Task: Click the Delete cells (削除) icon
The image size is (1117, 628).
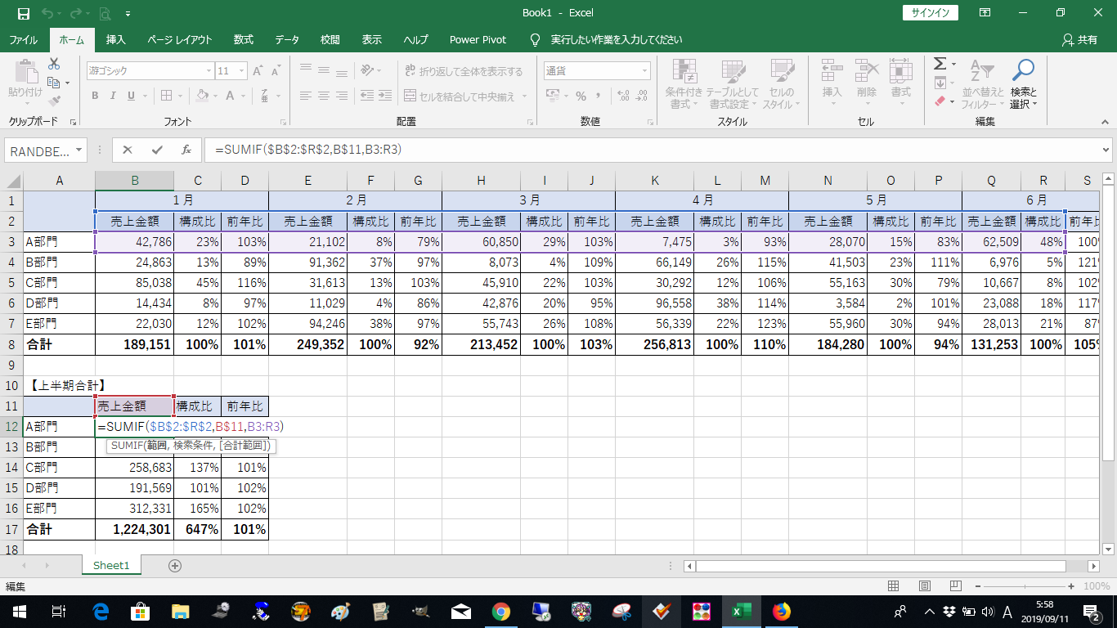Action: coord(867,71)
